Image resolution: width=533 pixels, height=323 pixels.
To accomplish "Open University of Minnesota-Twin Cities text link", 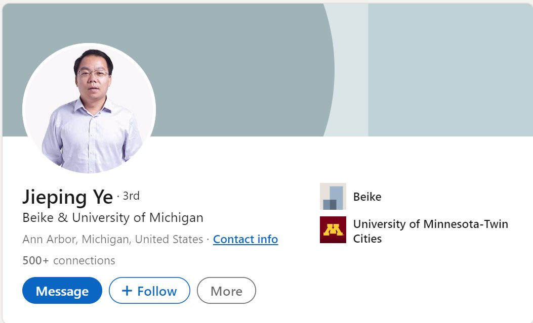I will tap(430, 224).
